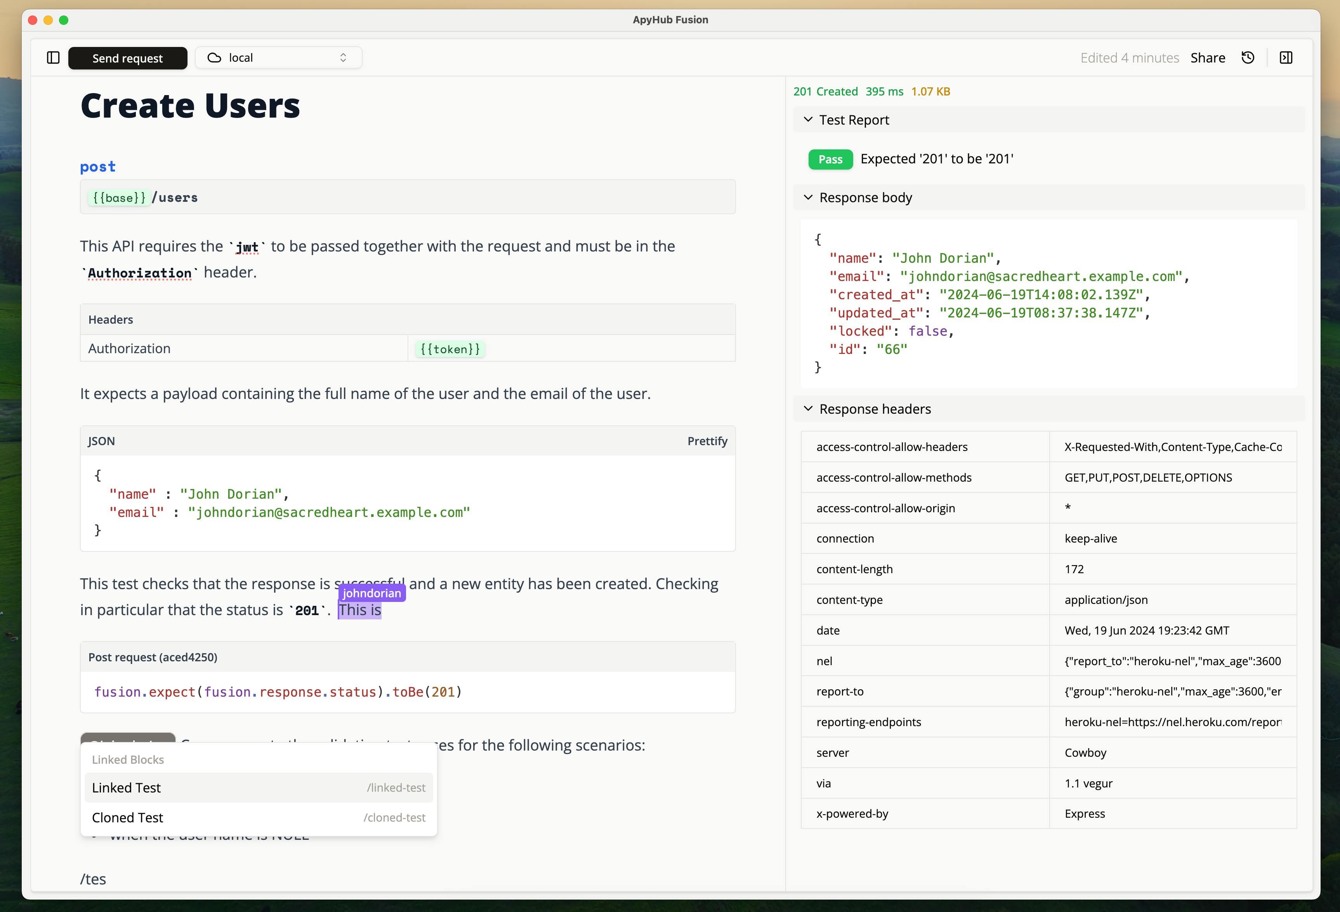This screenshot has width=1340, height=912.
Task: Click the keep-alive connection value
Action: 1090,538
